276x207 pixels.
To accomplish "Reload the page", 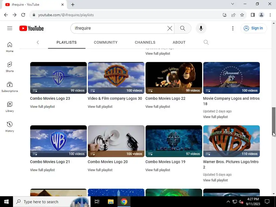I will coord(23,15).
